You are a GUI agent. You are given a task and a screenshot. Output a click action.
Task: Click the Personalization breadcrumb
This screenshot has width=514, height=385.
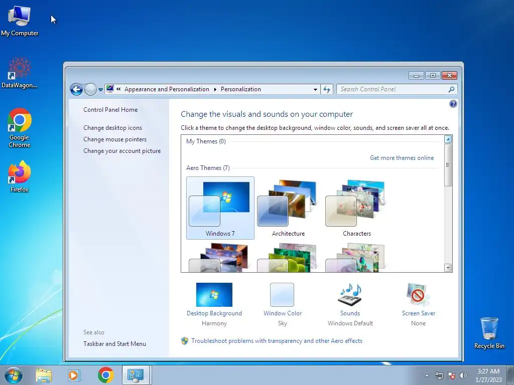[240, 89]
